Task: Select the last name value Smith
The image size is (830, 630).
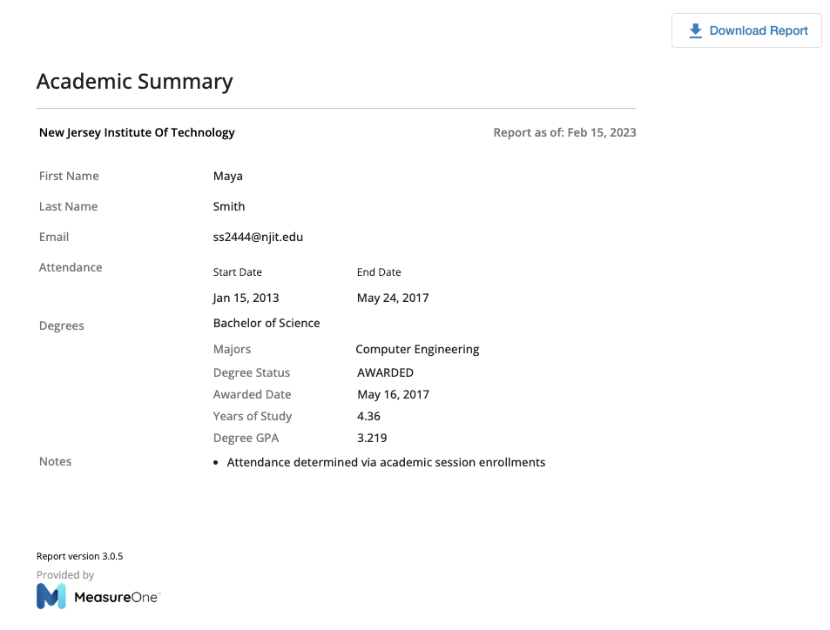Action: [229, 206]
